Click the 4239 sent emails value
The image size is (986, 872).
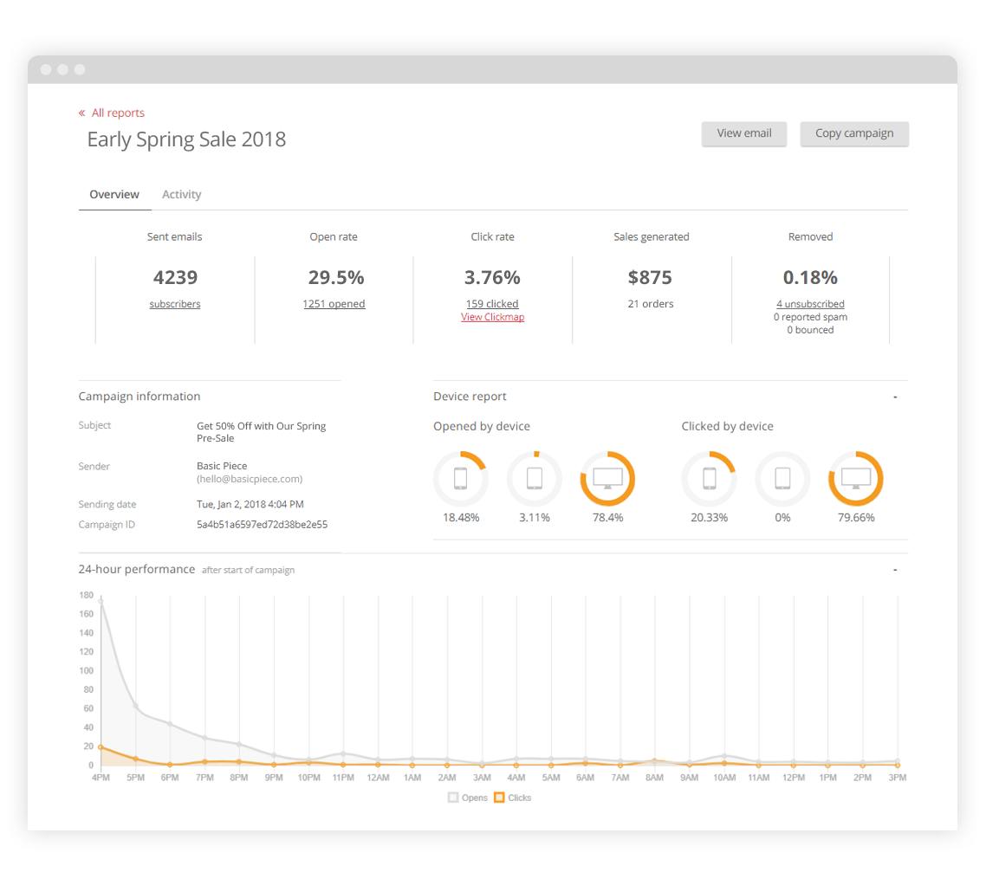(175, 278)
